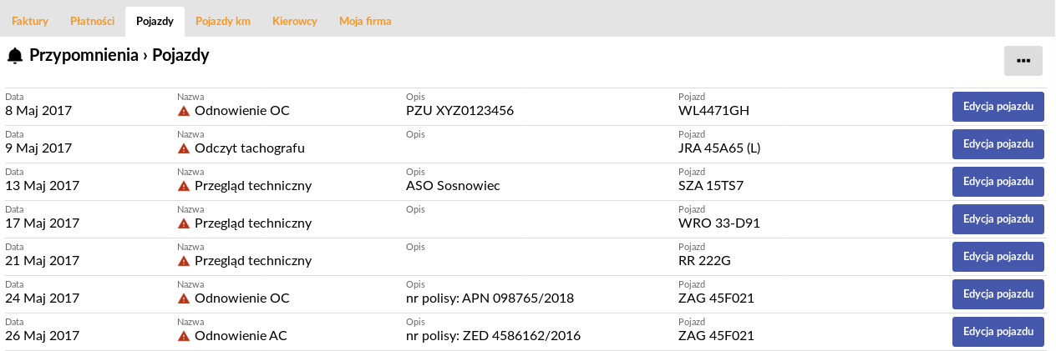Click warning triangle in the 21 Maj 2017 row
The image size is (1056, 351).
[x=184, y=260]
